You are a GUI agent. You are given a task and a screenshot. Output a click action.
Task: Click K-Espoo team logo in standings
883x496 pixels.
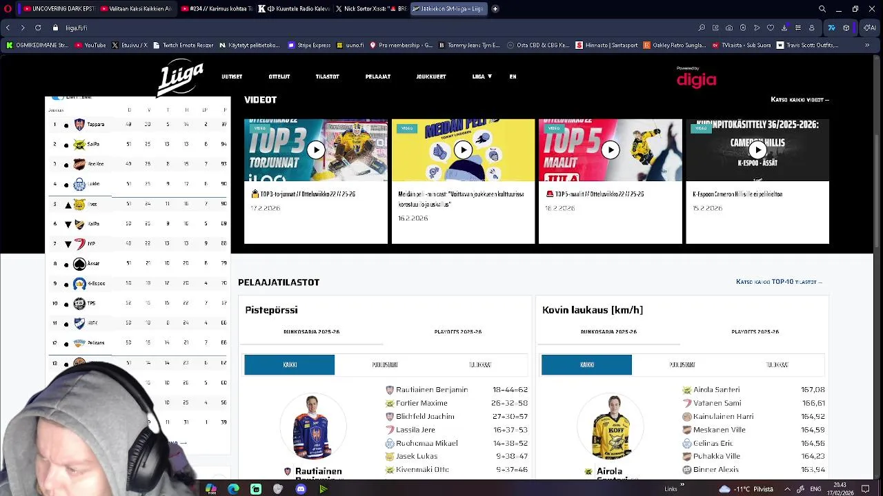click(79, 284)
